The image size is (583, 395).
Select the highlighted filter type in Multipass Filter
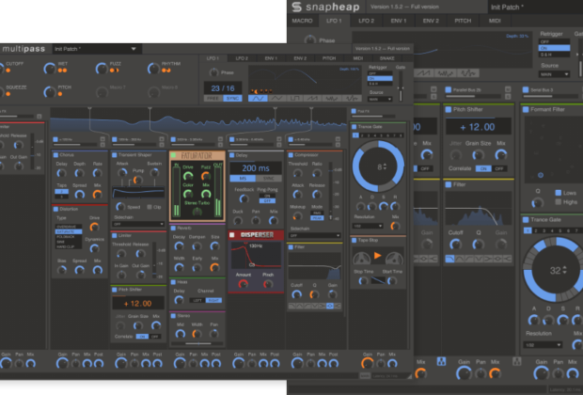coord(329,306)
